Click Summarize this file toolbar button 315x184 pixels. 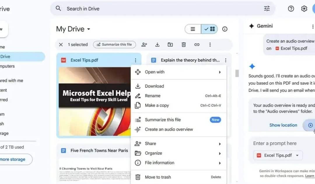114,44
